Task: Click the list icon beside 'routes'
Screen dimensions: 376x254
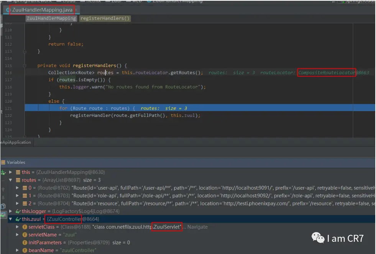Action: pyautogui.click(x=18, y=180)
